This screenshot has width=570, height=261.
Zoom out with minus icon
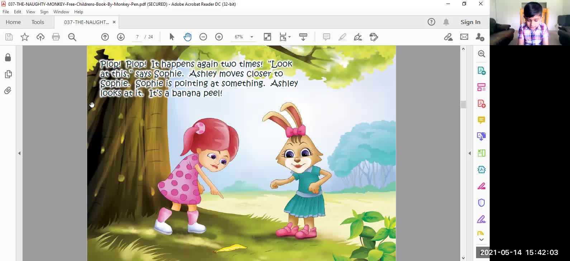[203, 37]
